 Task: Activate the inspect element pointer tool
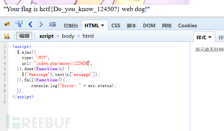pos(19,24)
